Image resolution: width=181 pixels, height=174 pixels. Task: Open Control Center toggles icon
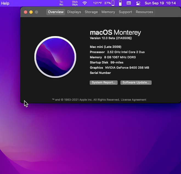138,3
